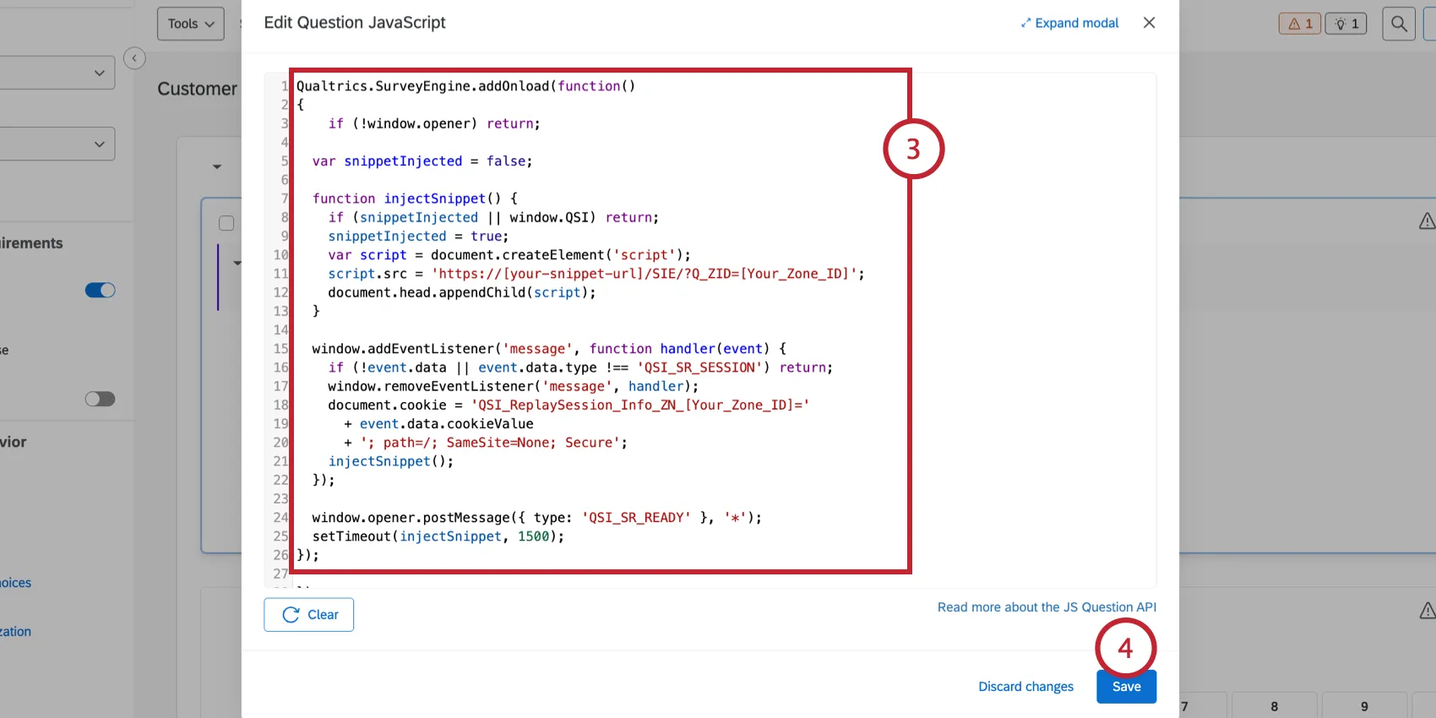Viewport: 1436px width, 718px height.
Task: Click the document.cookie assignment line
Action: click(x=568, y=405)
